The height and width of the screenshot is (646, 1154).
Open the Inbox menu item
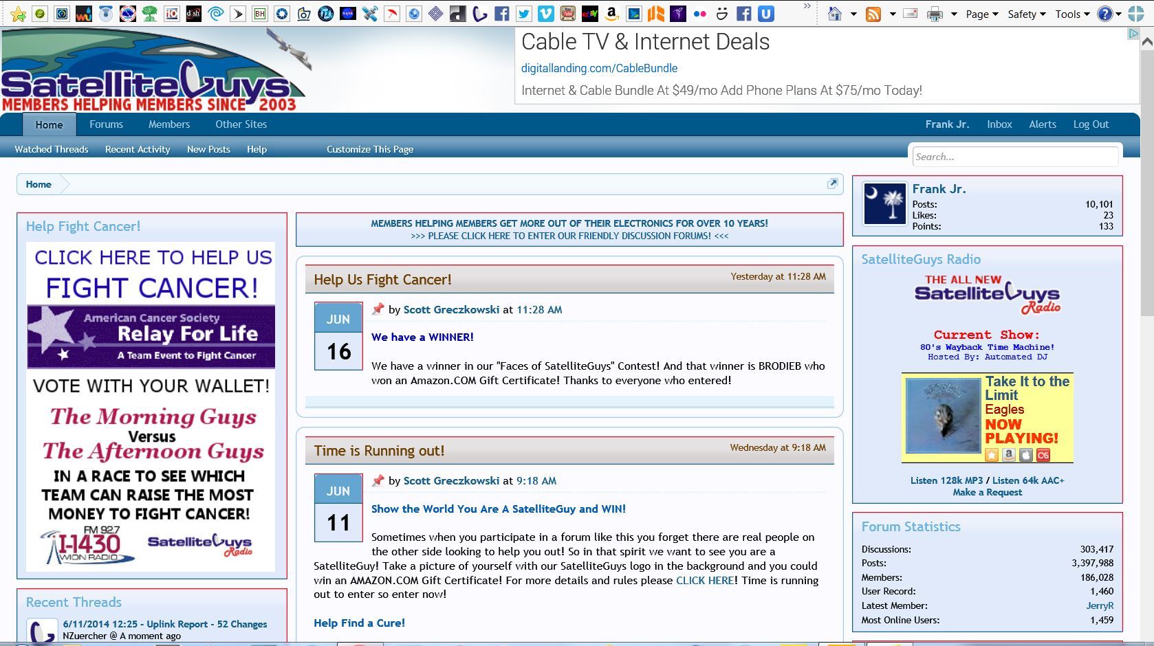999,124
